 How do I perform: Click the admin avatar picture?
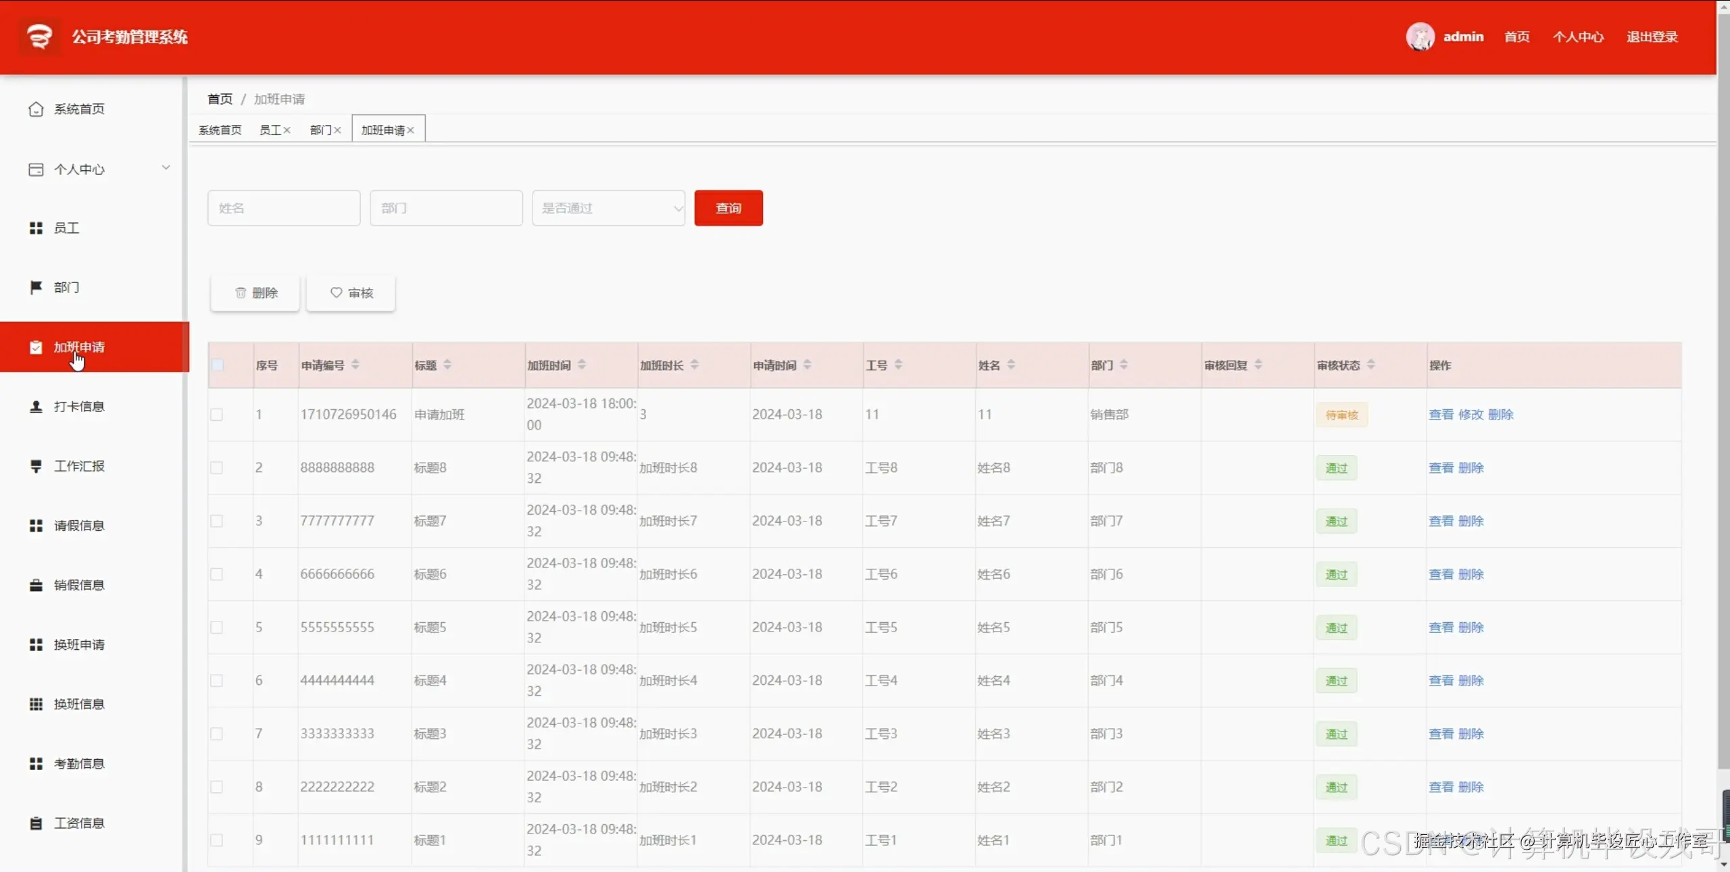coord(1420,36)
